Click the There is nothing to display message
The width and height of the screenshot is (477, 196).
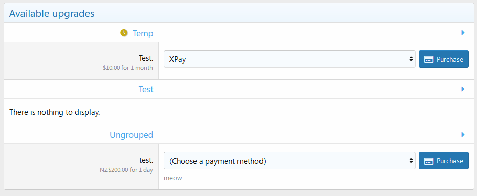click(x=54, y=112)
